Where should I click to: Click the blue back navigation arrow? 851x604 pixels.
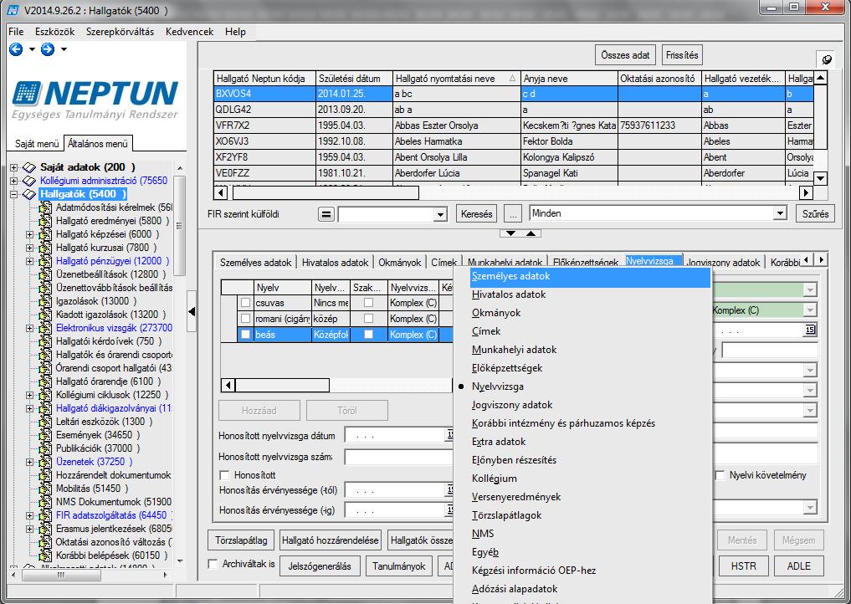click(x=16, y=49)
